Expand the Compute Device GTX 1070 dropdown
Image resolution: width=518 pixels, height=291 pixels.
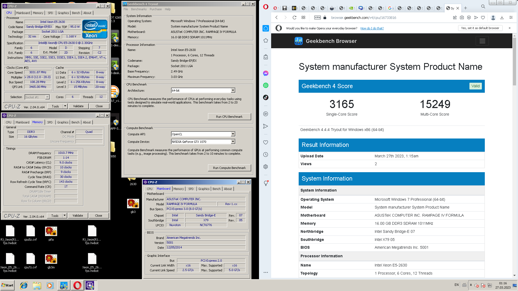(x=233, y=142)
